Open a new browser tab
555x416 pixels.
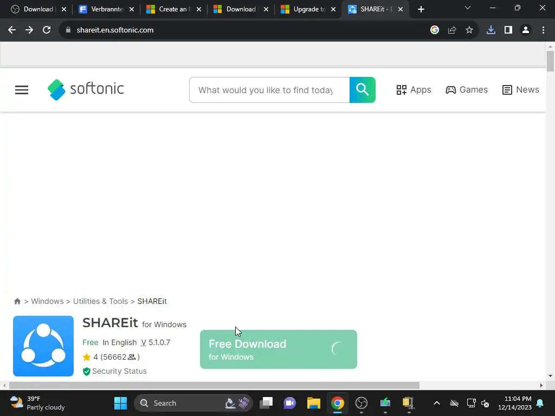click(421, 9)
